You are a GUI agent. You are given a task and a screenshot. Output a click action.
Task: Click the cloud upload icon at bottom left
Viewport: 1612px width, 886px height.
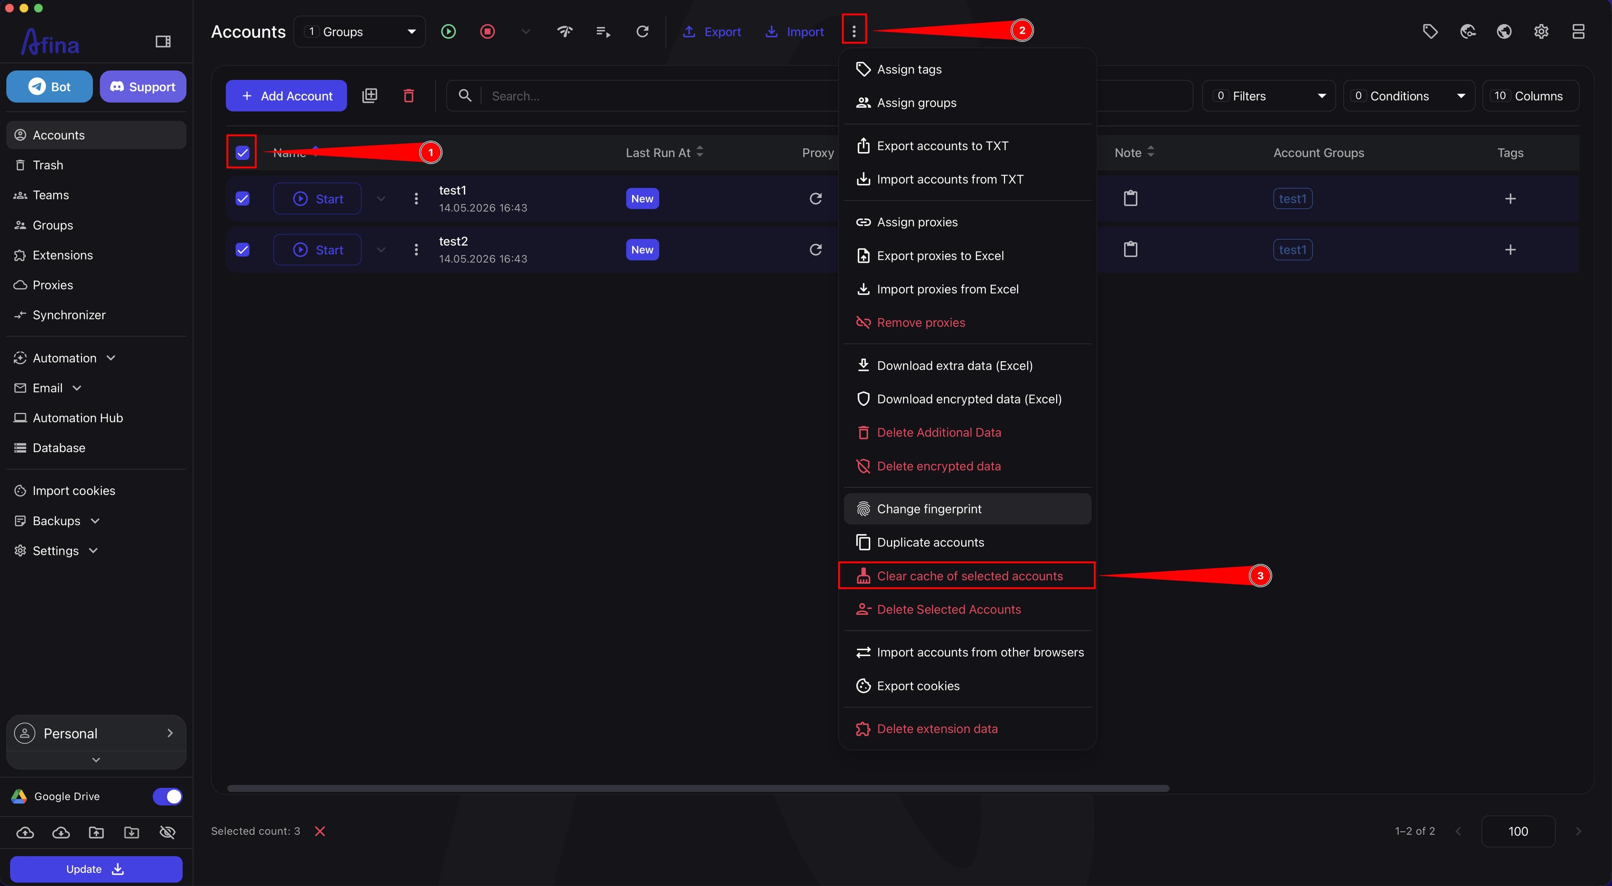tap(25, 832)
